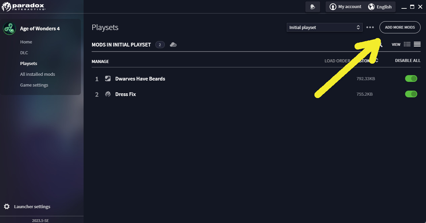Open Launcher settings gear icon

[7, 206]
